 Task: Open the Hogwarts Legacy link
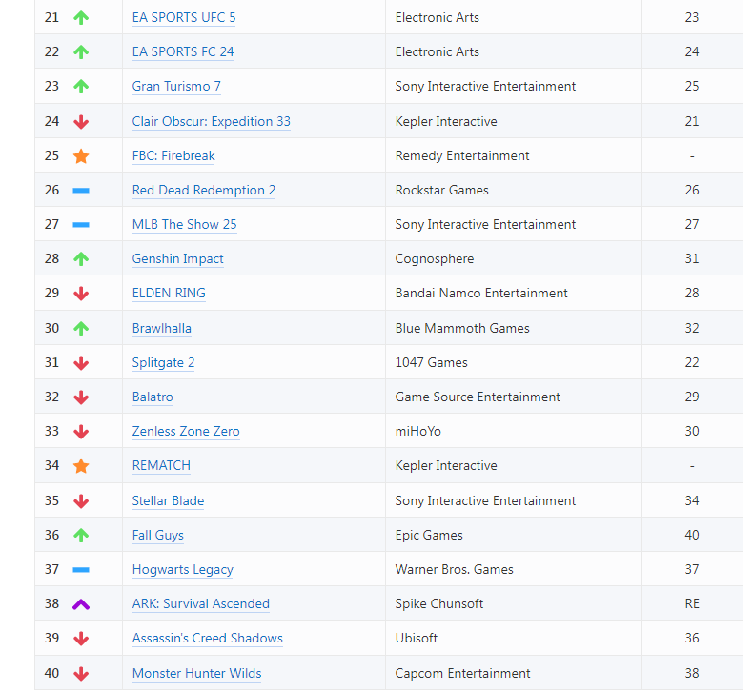(x=182, y=570)
